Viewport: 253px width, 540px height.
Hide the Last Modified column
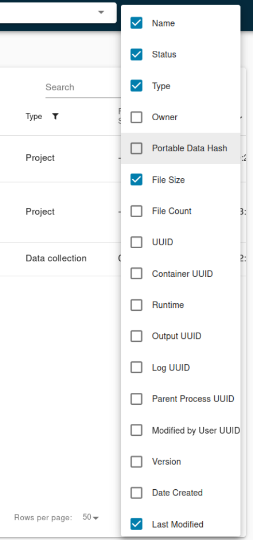(136, 524)
